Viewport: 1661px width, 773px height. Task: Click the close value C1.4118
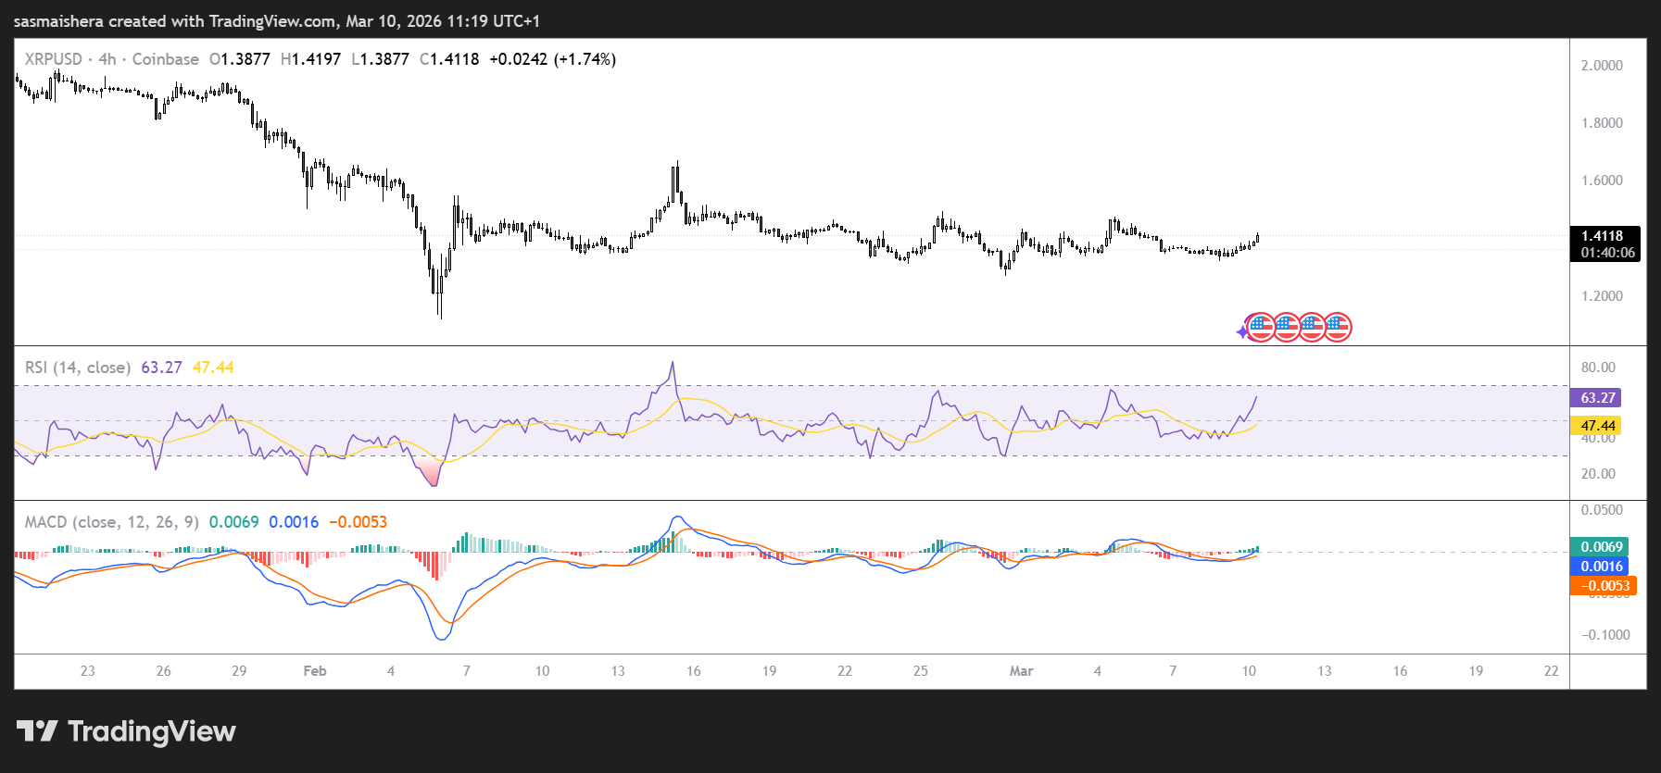coord(449,59)
